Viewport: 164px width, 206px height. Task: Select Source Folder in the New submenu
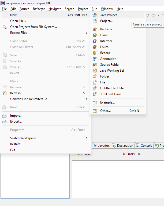pos(118,65)
